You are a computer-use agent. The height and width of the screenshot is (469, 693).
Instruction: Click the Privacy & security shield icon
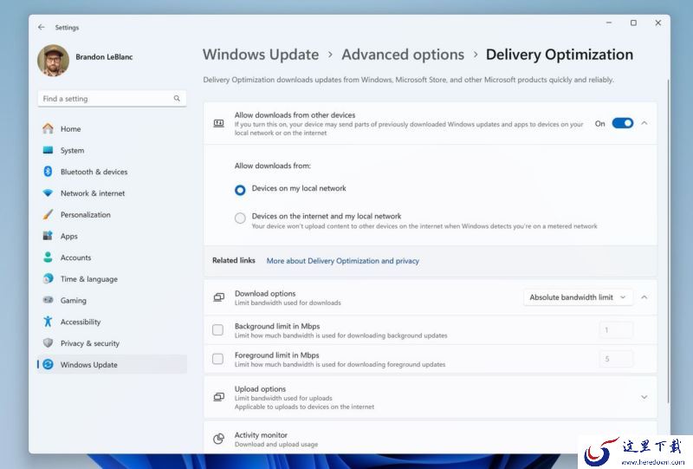click(48, 343)
